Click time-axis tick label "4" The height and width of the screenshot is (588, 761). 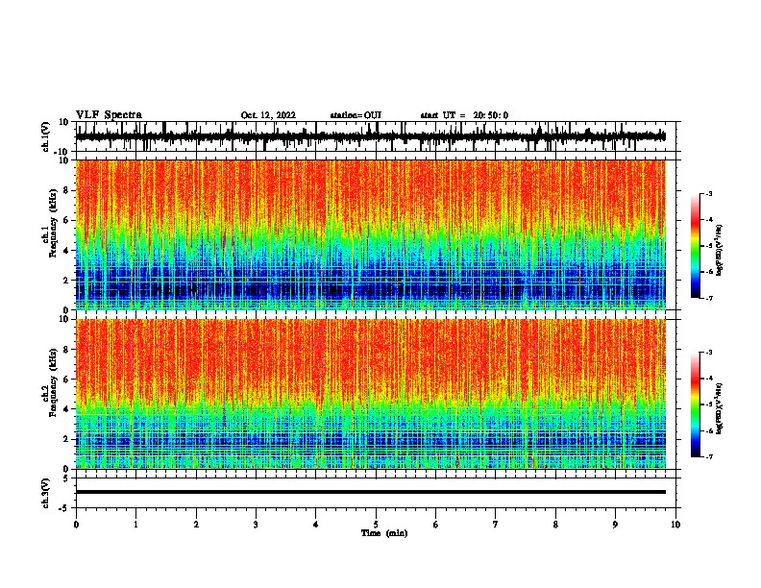click(x=316, y=525)
